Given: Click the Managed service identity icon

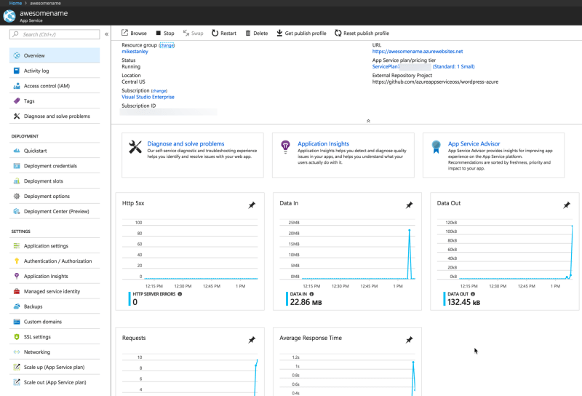Looking at the screenshot, I should coord(17,291).
